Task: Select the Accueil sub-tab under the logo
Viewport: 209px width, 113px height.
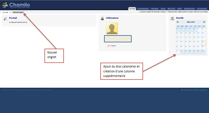Action: coord(5,12)
